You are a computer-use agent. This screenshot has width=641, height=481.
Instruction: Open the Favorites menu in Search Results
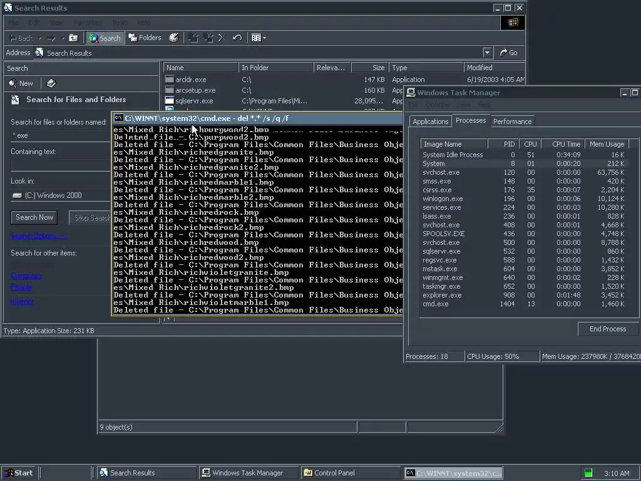pyautogui.click(x=87, y=23)
